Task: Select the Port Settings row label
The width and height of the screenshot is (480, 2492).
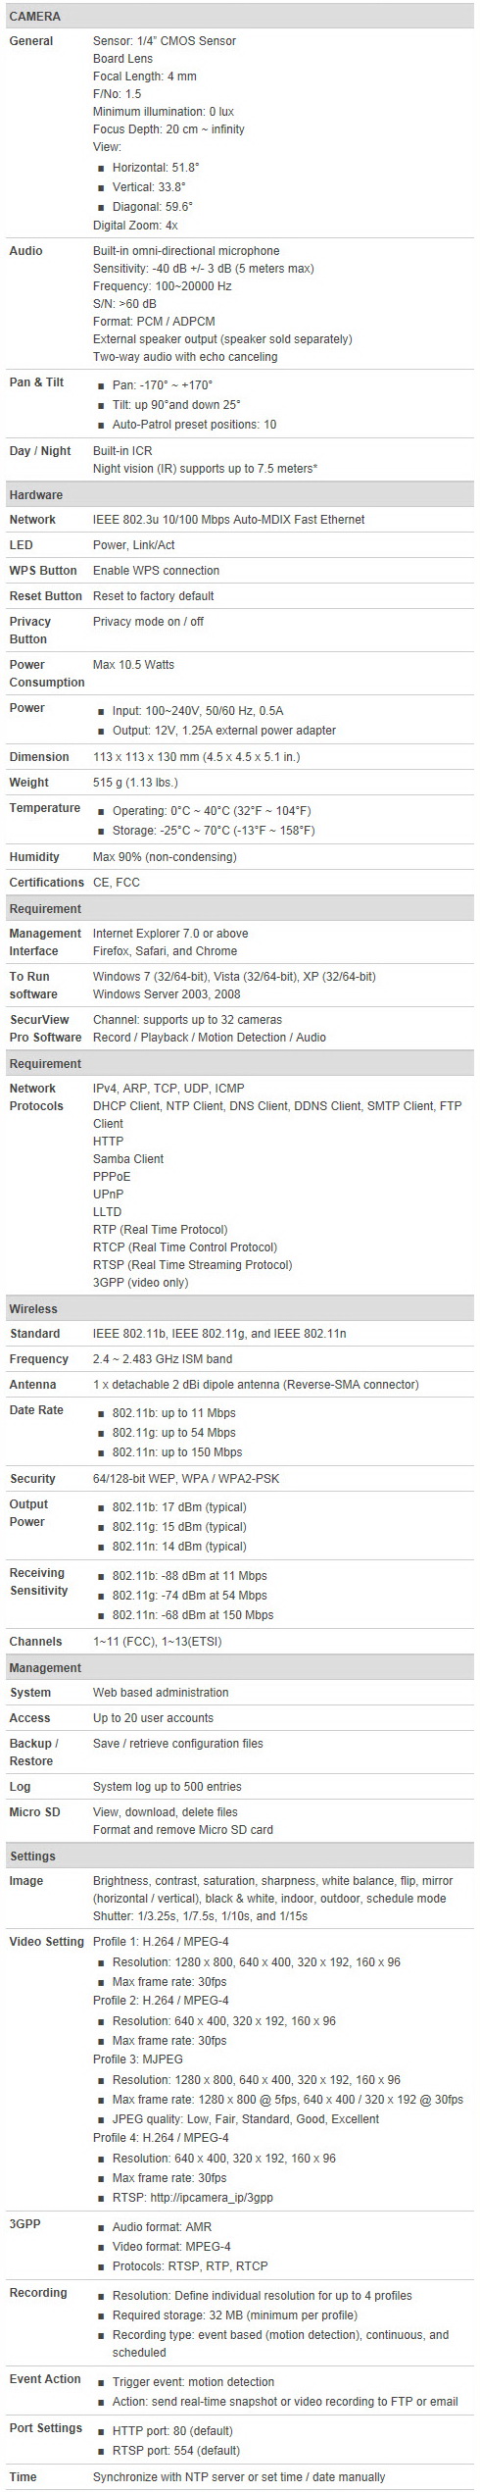Action: pyautogui.click(x=46, y=2428)
